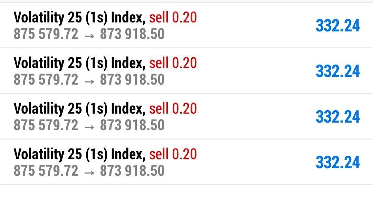Viewport: 373px width, 210px height.
Task: Open the fourth Volatility 25 (1s) Index trade
Action: pyautogui.click(x=186, y=162)
